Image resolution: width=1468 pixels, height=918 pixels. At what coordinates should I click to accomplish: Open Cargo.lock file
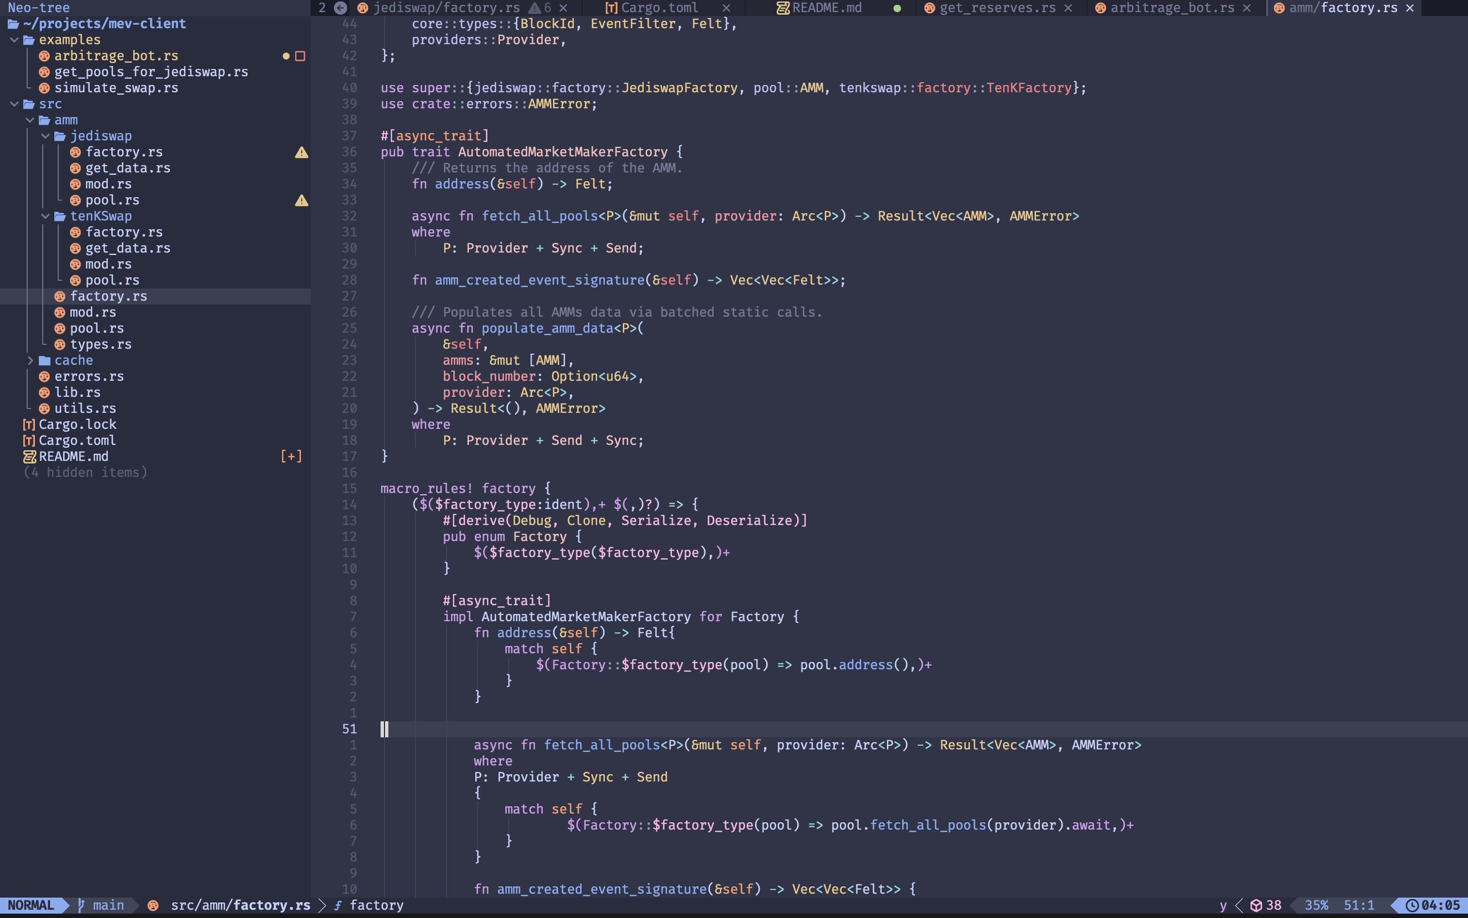click(77, 425)
